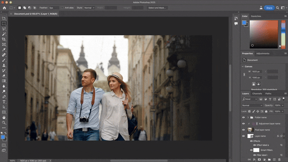Open the Style dropdown set to Normal
Screen dimensions: 288x162
click(89, 8)
